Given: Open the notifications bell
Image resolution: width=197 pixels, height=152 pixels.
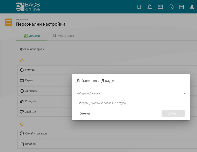Looking at the screenshot, I should pyautogui.click(x=150, y=7).
